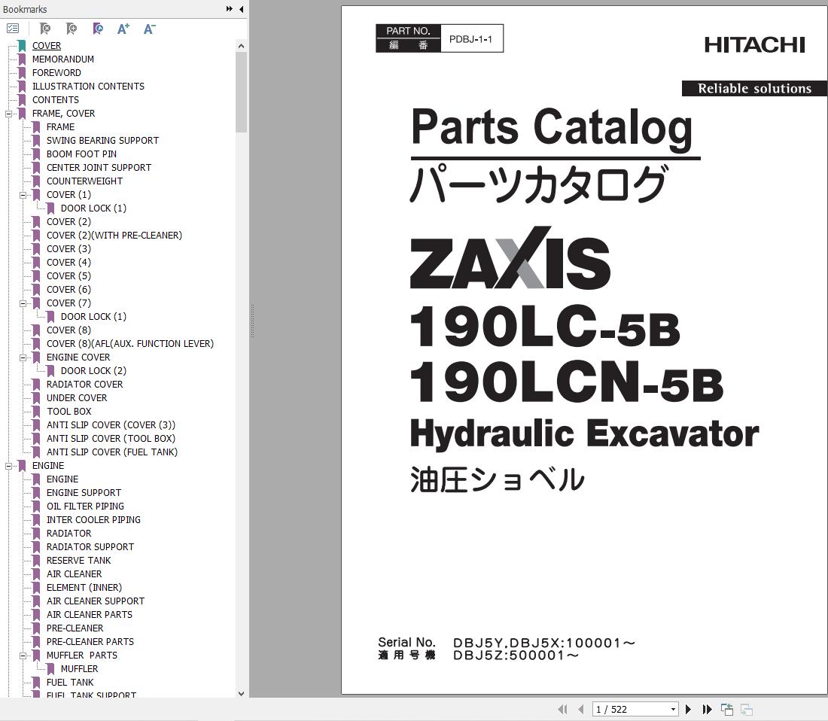Select the RADIATOR COVER bookmark
Screen dimensions: 828x721
84,385
